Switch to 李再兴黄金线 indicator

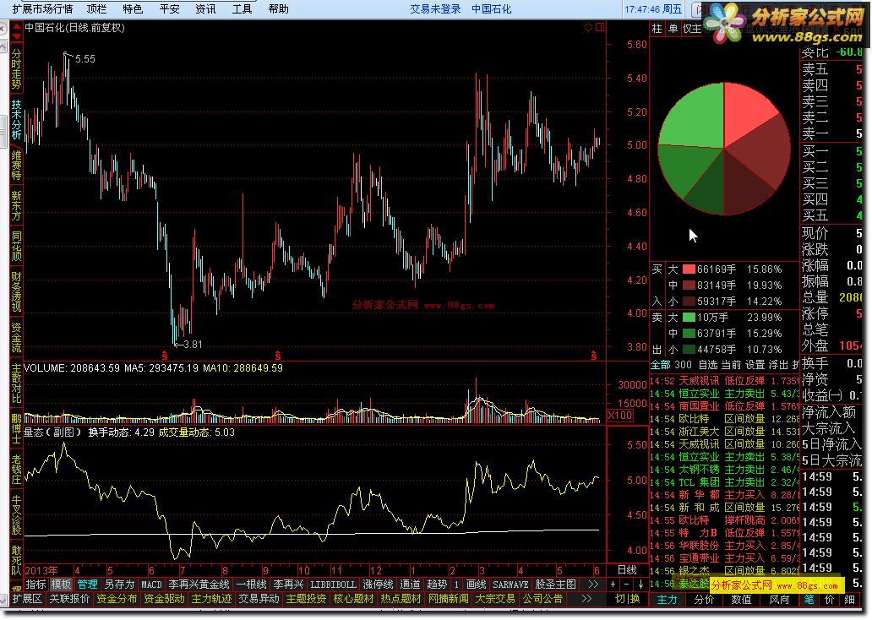click(199, 585)
